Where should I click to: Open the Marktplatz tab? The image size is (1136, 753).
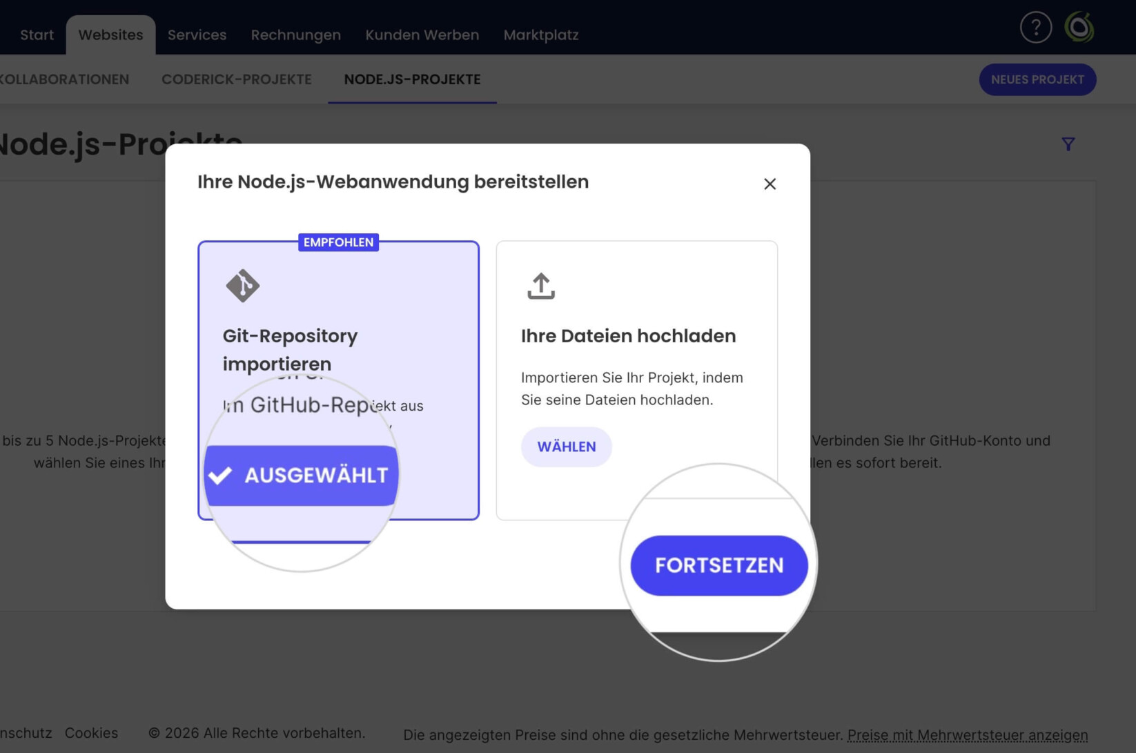pos(541,35)
